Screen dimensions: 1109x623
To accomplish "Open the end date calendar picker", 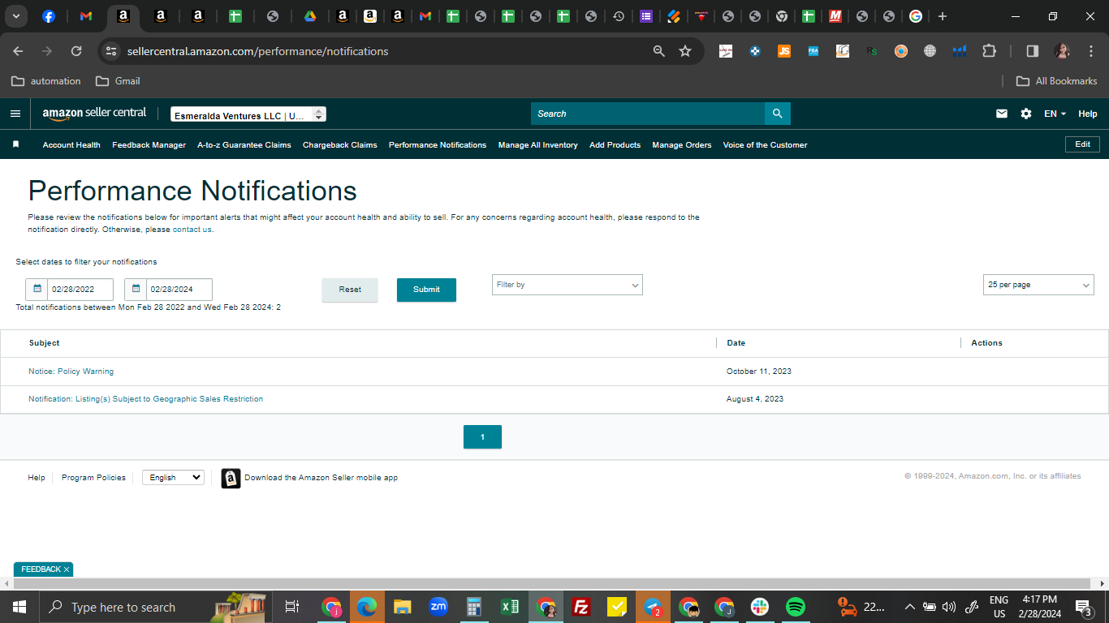I will [136, 289].
